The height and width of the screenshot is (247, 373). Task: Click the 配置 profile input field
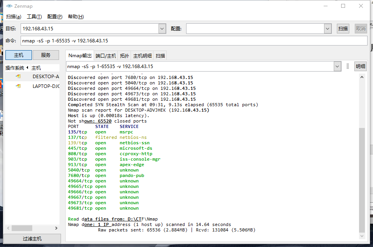255,28
